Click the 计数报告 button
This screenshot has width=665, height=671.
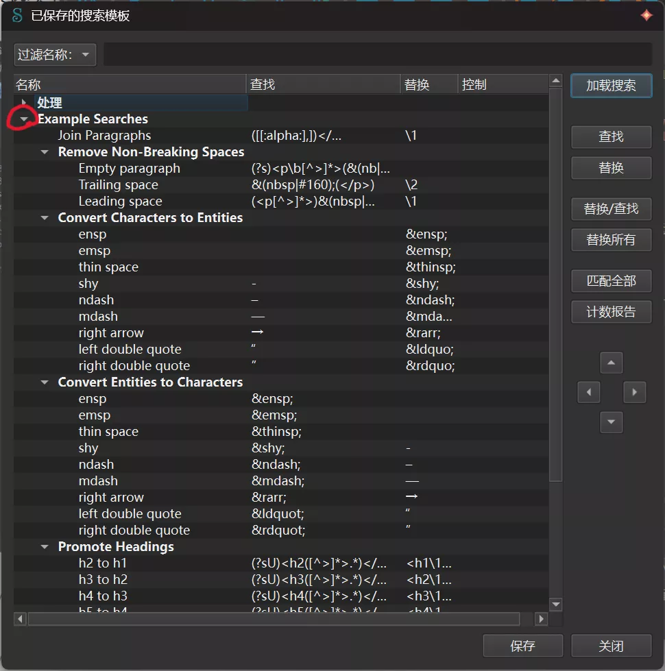(x=610, y=312)
